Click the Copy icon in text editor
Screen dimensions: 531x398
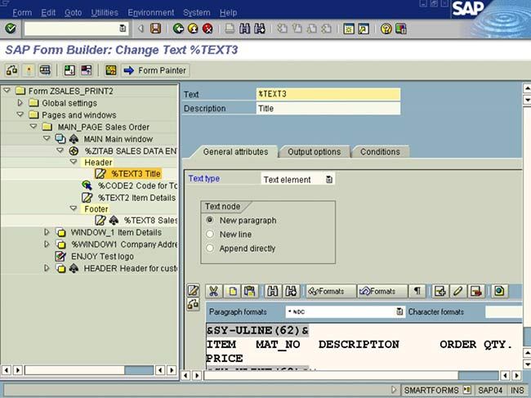(232, 291)
